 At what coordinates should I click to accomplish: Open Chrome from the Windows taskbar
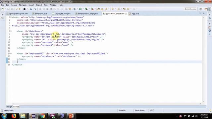[x=43, y=116]
